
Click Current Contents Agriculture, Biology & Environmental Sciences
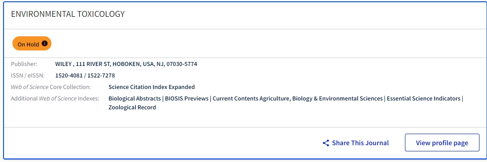click(298, 99)
